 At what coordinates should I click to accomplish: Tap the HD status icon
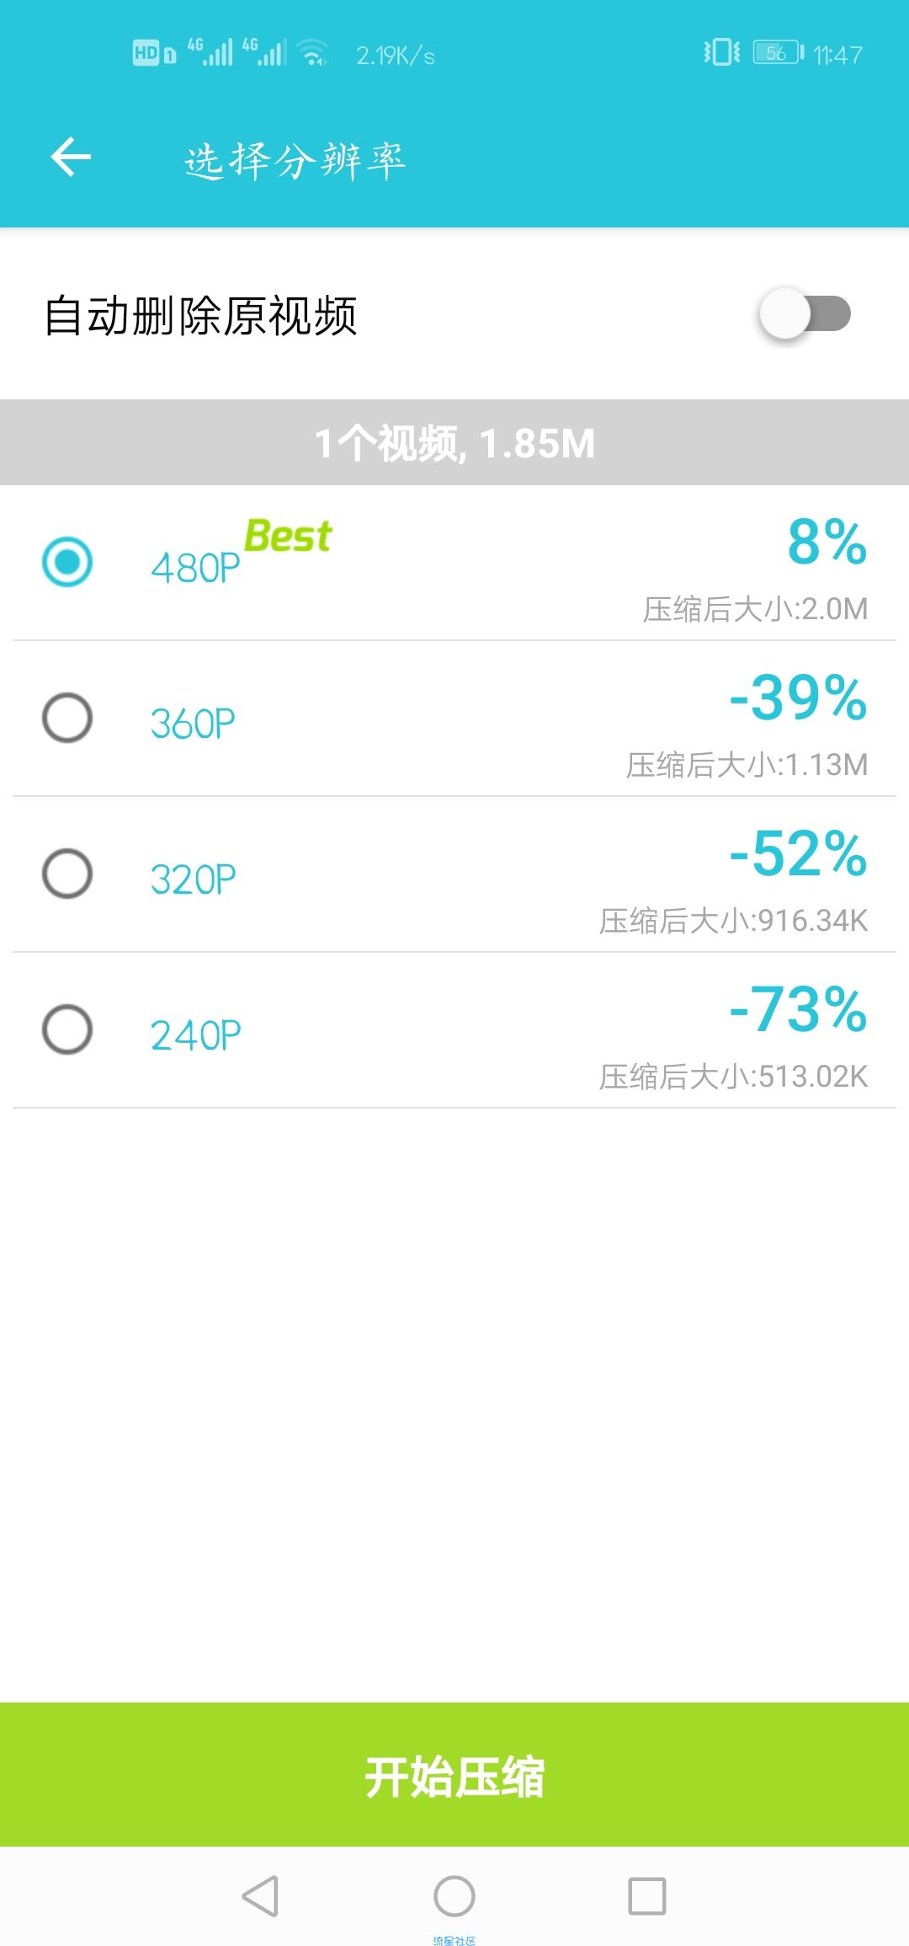[x=146, y=53]
